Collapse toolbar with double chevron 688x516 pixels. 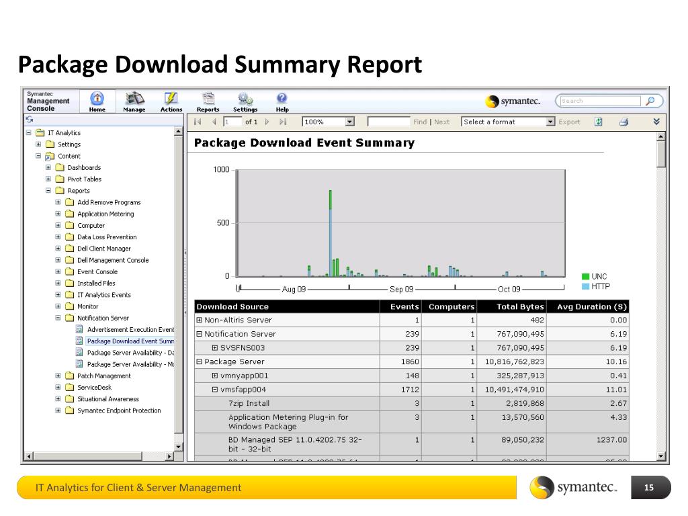[x=656, y=122]
